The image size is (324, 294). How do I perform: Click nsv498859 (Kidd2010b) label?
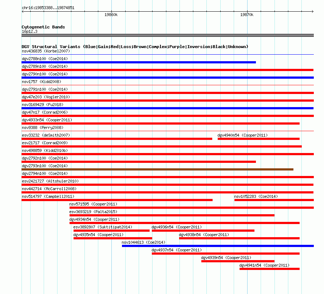[45, 150]
